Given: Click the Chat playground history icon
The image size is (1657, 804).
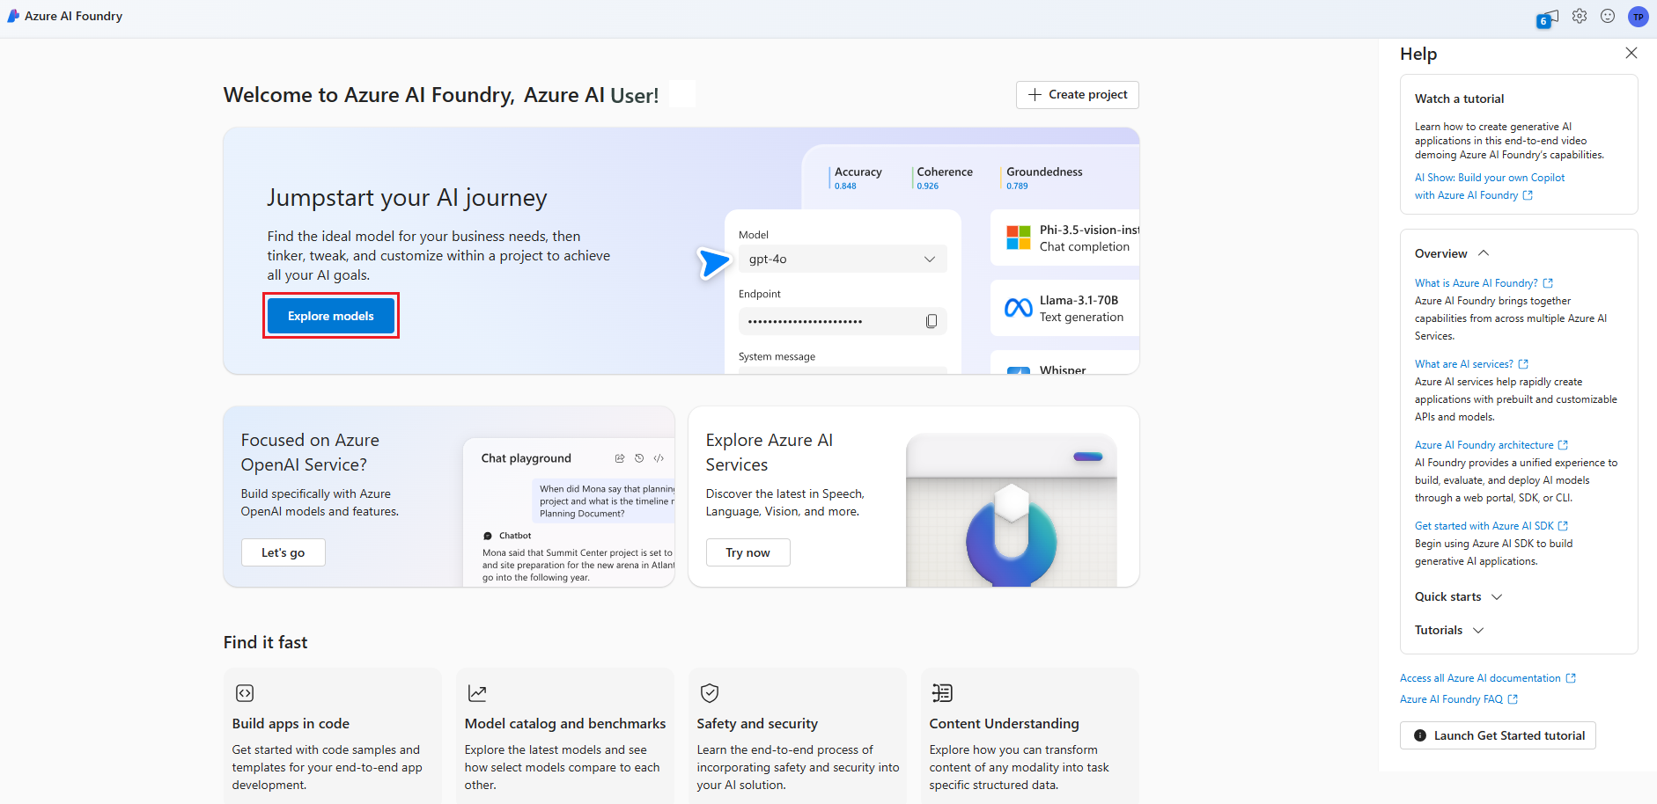Looking at the screenshot, I should coord(639,458).
